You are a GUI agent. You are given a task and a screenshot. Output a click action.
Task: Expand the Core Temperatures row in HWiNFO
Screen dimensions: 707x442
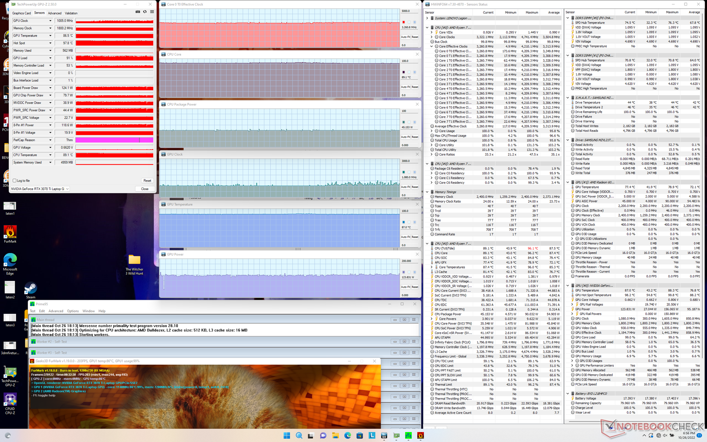[x=432, y=267]
